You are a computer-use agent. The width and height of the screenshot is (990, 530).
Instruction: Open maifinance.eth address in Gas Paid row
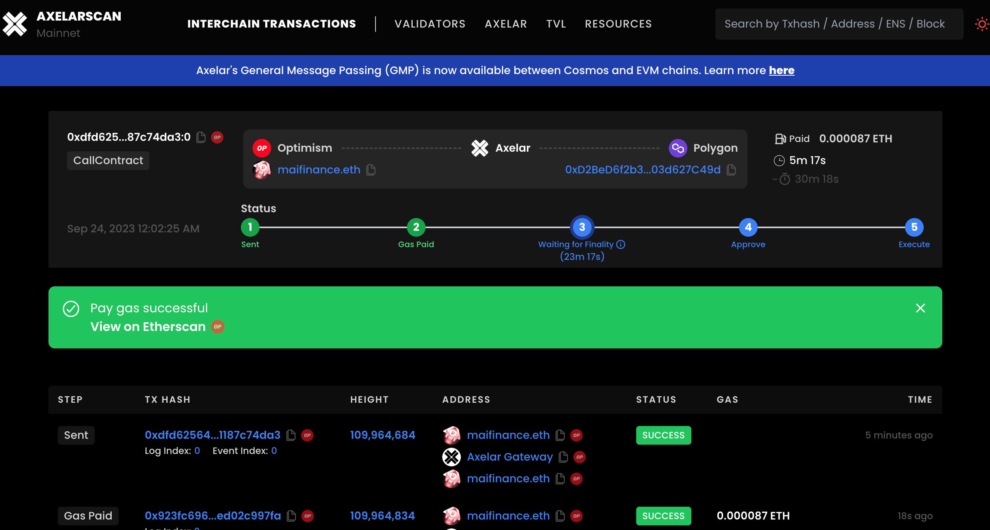click(508, 516)
